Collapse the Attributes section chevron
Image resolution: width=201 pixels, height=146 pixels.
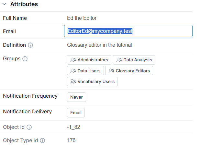4,4
